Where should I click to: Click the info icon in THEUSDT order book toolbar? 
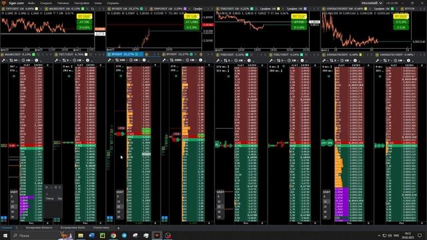coord(249,60)
